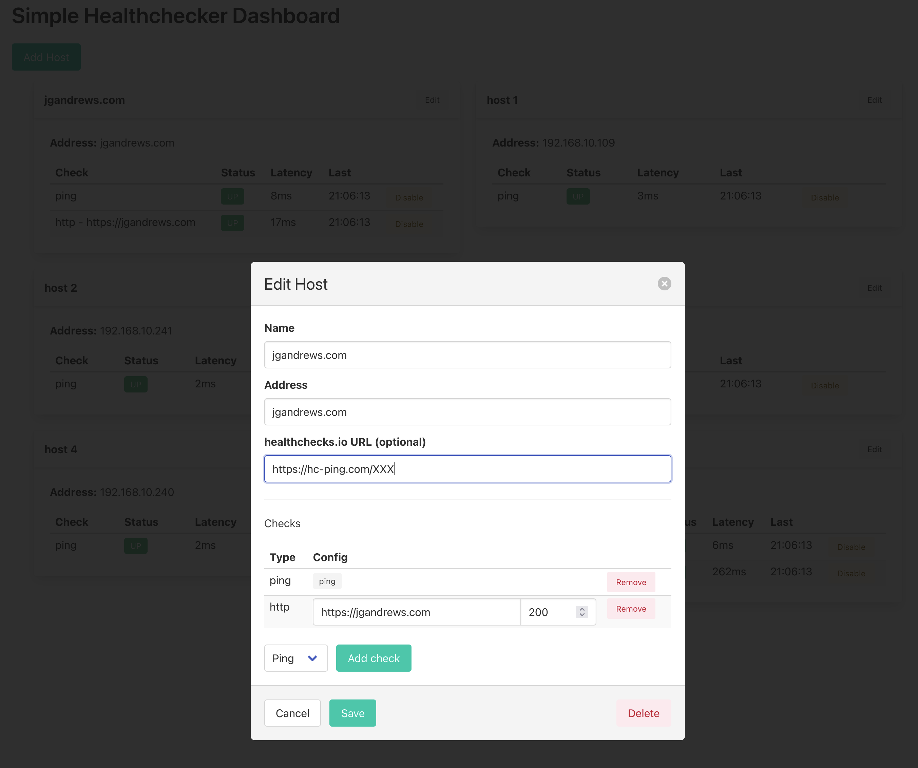Screen dimensions: 918x768
Task: Click the healthchecks.io URL input field
Action: click(467, 468)
